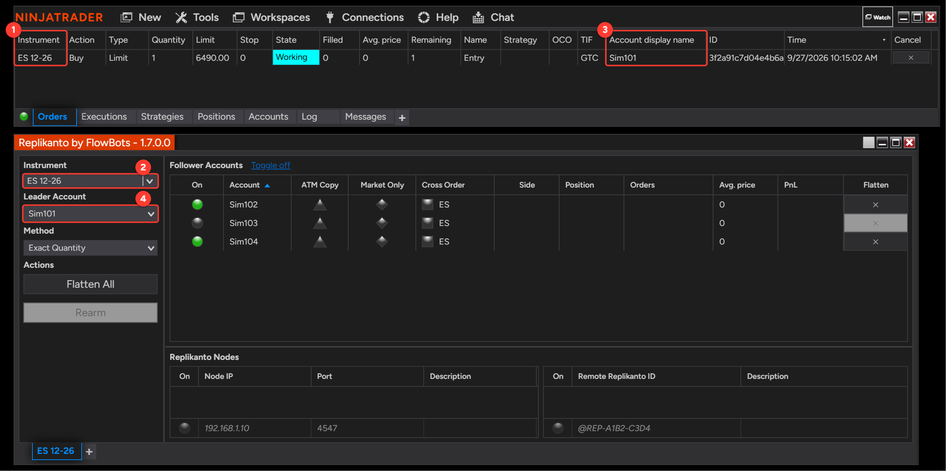Open the Leader Account dropdown
Image resolution: width=946 pixels, height=471 pixels.
pyautogui.click(x=90, y=214)
